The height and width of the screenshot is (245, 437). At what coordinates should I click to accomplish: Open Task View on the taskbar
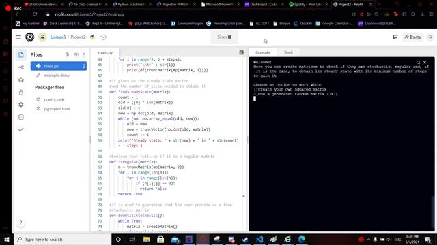point(132,239)
